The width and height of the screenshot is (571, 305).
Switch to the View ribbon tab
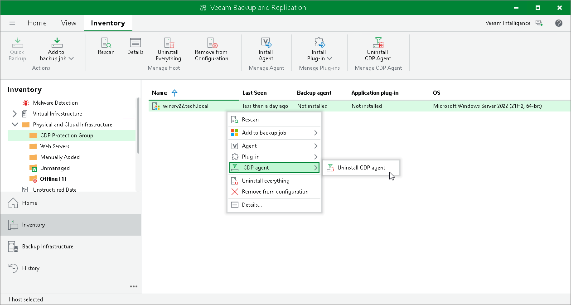click(x=69, y=23)
